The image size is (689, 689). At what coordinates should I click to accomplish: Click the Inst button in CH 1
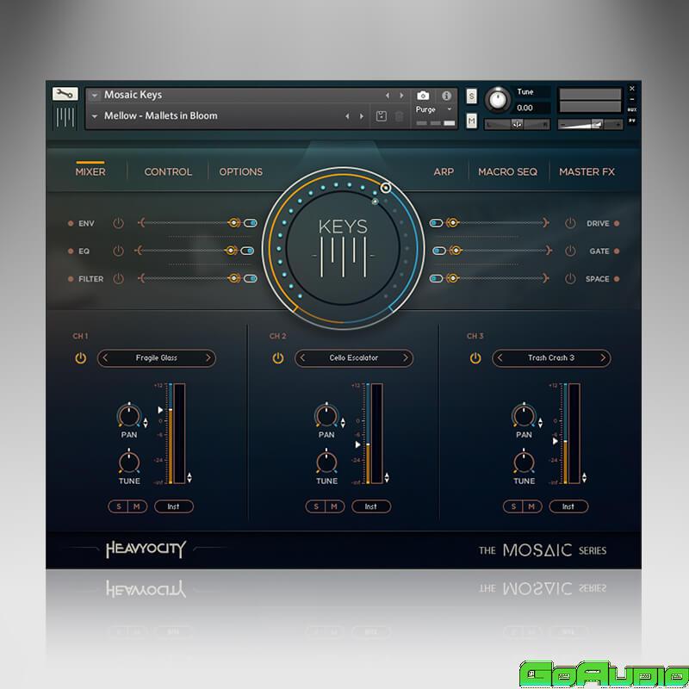point(174,506)
